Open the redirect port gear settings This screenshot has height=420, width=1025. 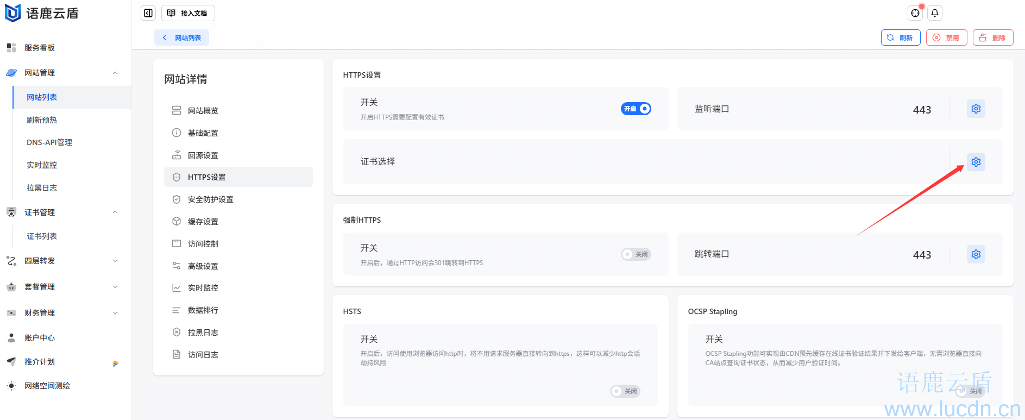tap(976, 254)
